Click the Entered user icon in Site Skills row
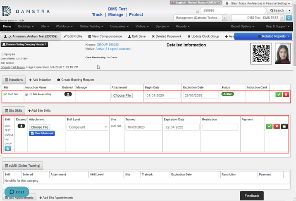 [21, 126]
